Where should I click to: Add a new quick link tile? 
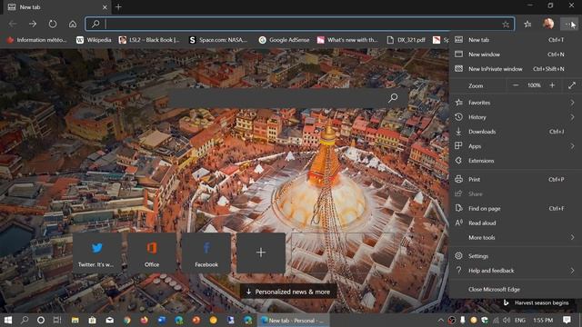[261, 253]
